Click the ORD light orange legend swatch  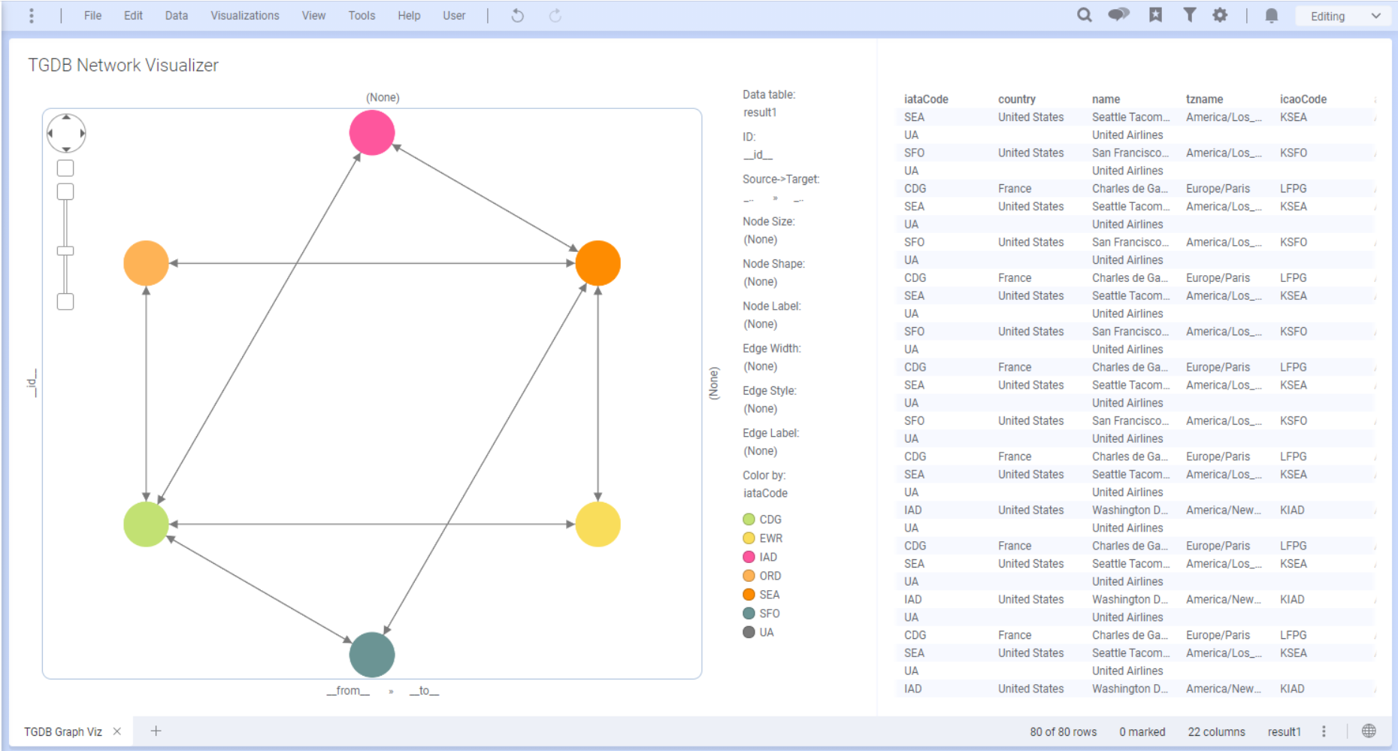coord(749,576)
